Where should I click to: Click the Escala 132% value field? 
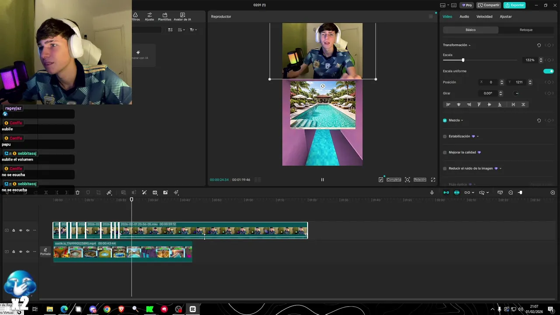(x=530, y=60)
